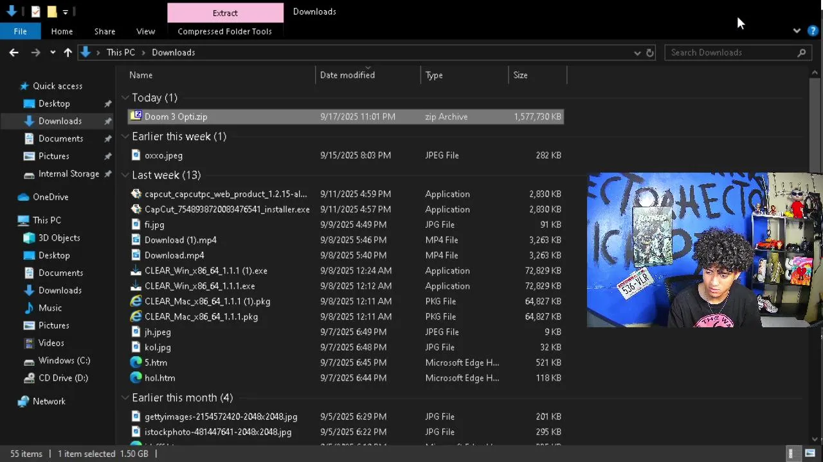Select the CLEAR_Mac_x86_64_1.1.1.pkg icon

pos(136,316)
